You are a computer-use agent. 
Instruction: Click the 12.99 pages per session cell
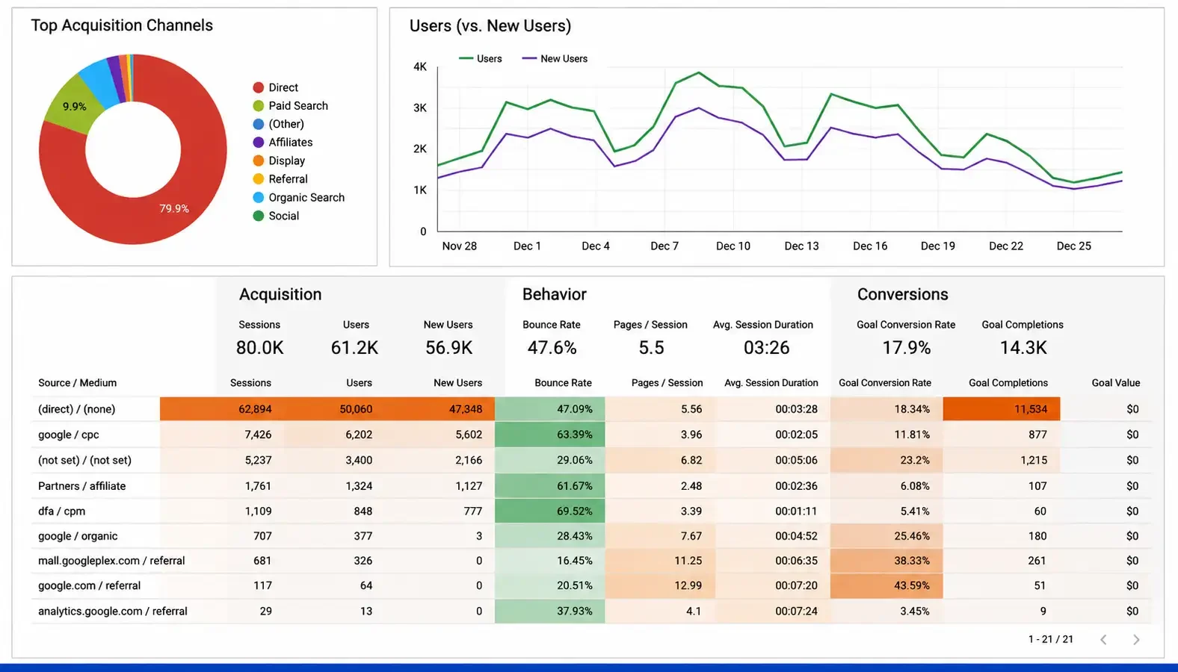(661, 586)
